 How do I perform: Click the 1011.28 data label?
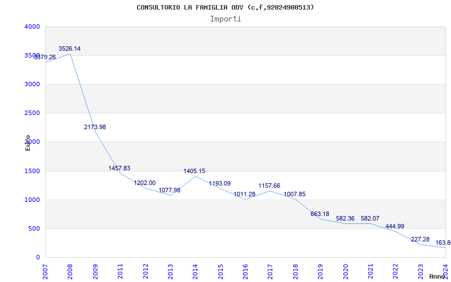point(245,195)
